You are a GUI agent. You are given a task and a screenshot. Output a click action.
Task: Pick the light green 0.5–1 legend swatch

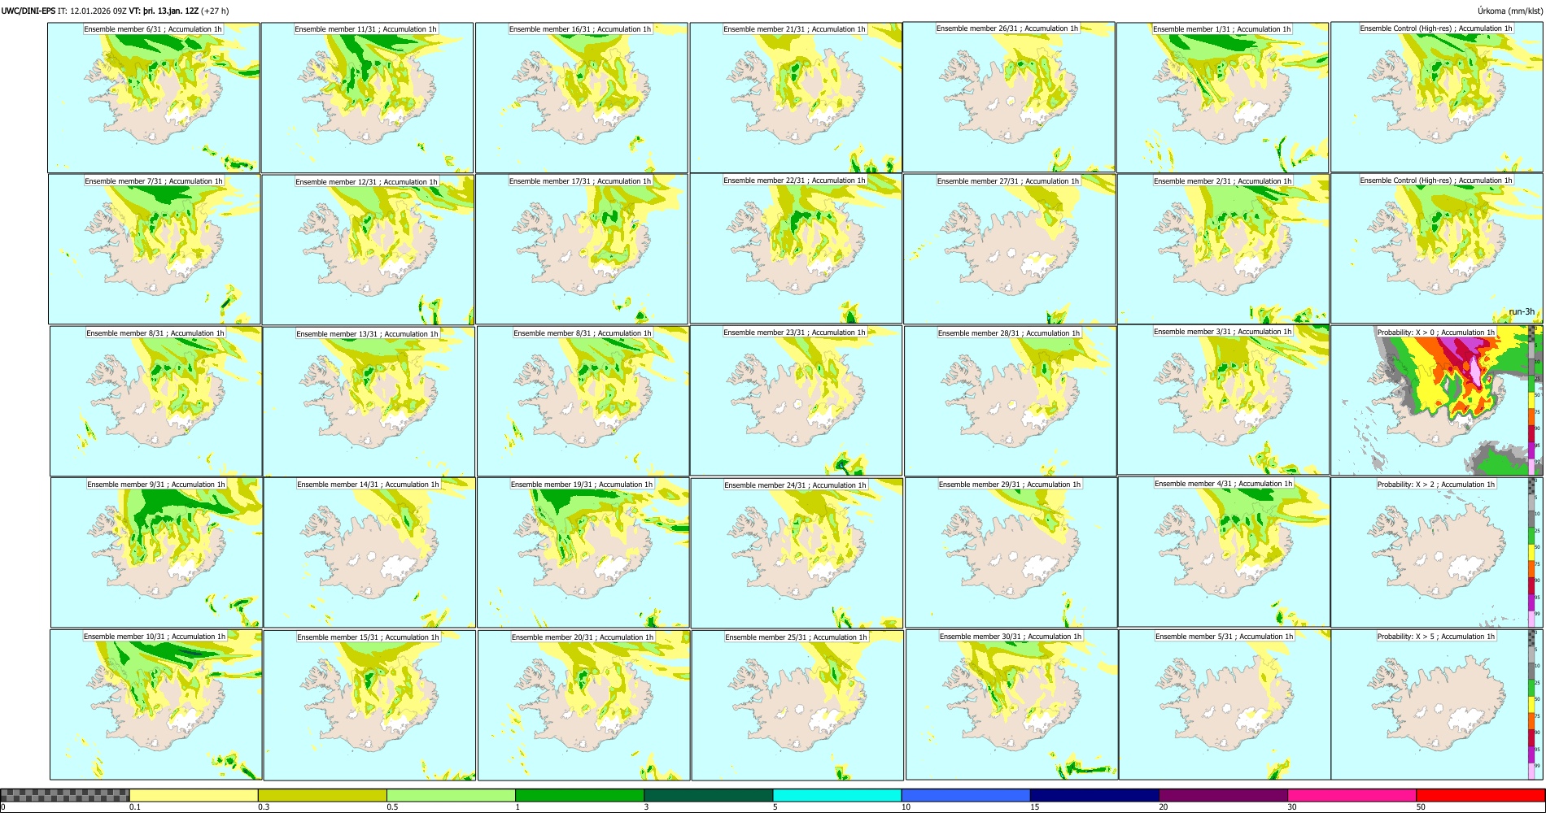click(x=451, y=795)
